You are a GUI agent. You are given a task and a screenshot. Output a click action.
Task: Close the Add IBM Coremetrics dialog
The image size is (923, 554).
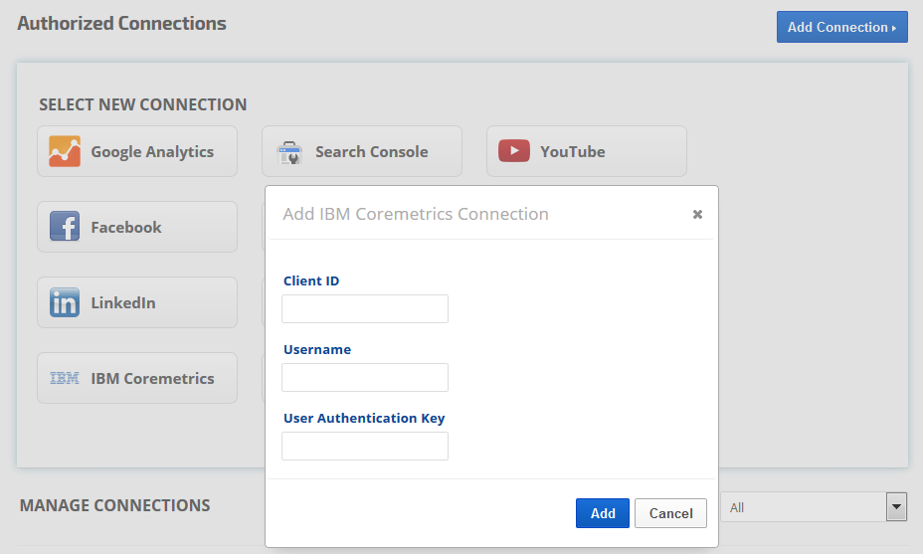point(697,214)
